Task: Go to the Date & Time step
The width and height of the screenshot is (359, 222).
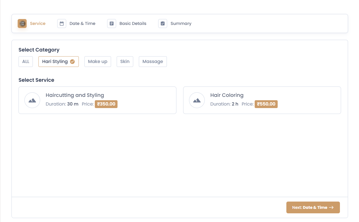Action: point(82,24)
